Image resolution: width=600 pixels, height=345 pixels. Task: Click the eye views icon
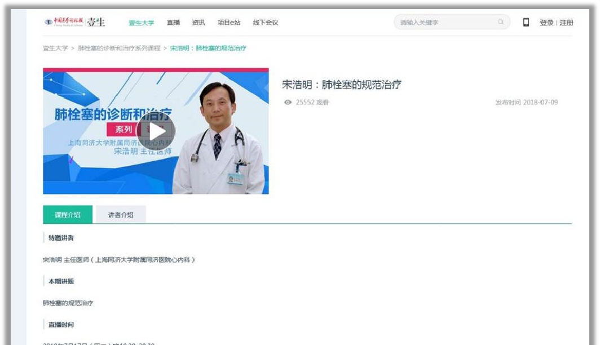tap(288, 102)
